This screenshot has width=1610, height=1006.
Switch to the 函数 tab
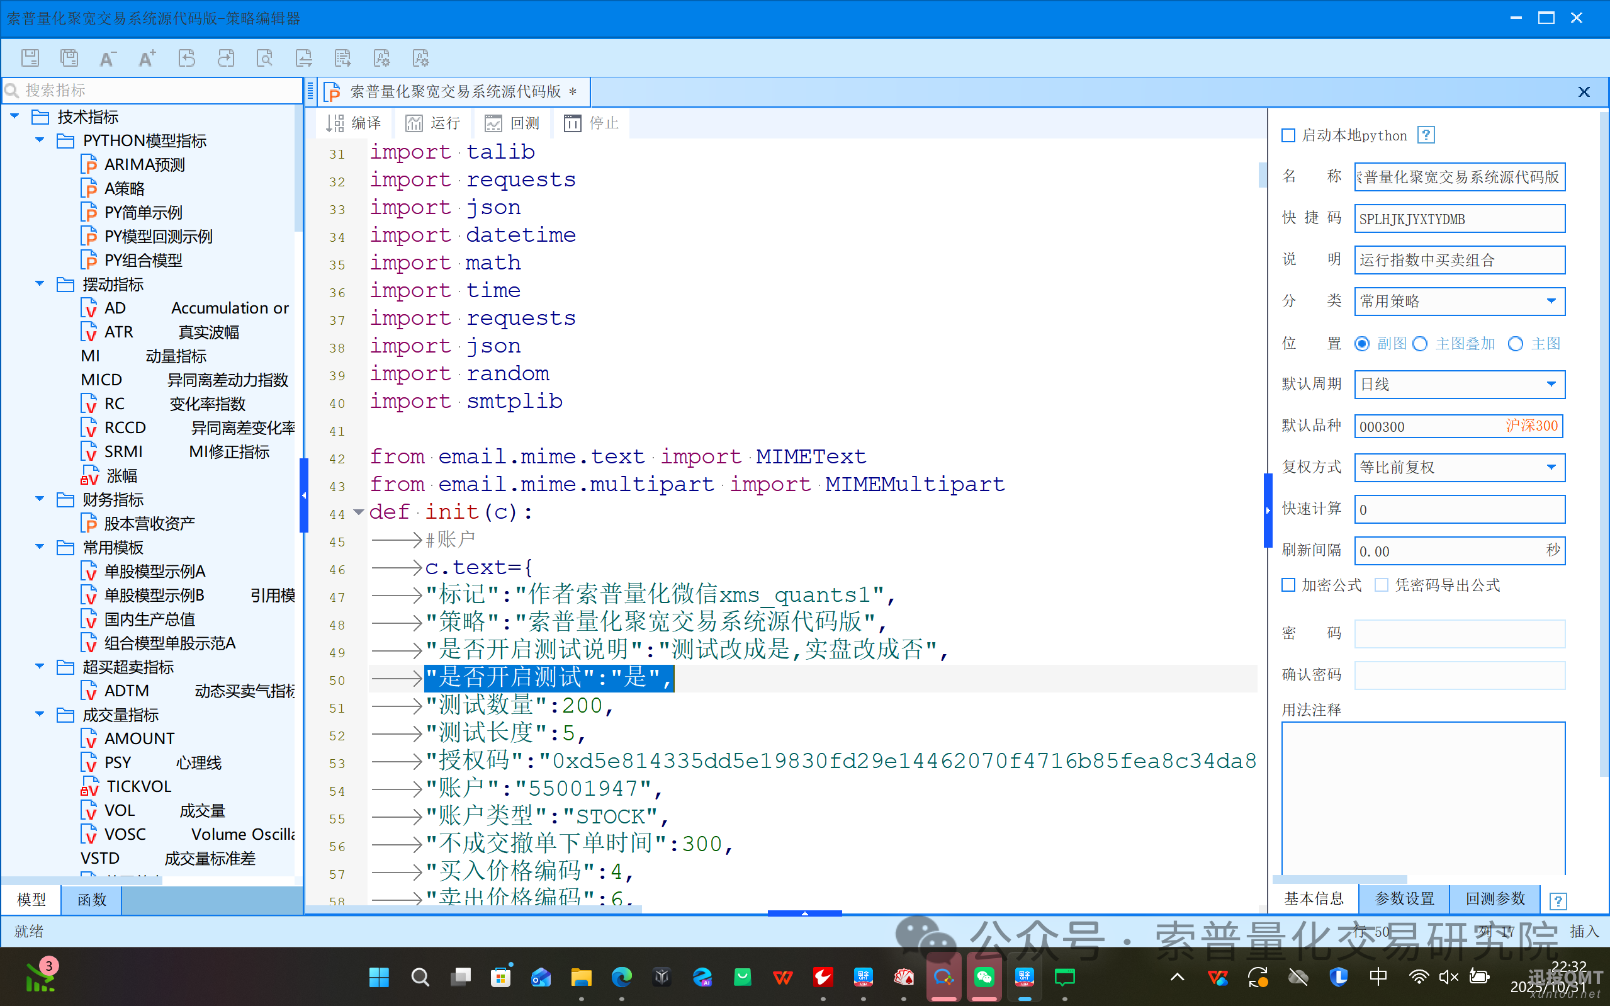click(x=92, y=900)
